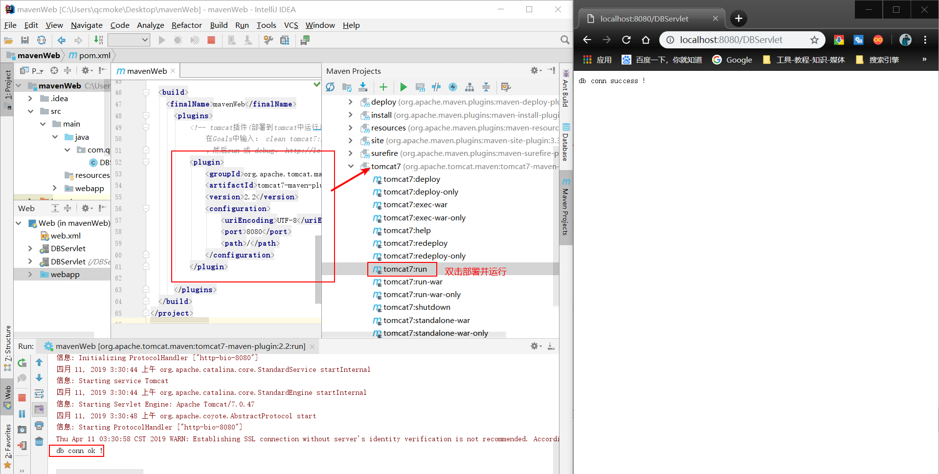
Task: Click the Open folder icon in IntelliJ toolbar
Action: 8,40
